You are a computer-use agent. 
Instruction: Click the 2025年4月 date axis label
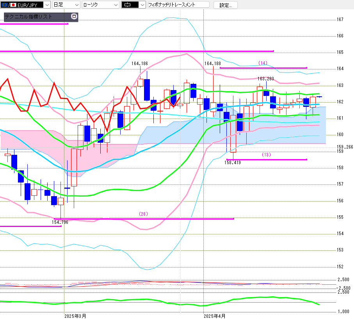pyautogui.click(x=215, y=316)
